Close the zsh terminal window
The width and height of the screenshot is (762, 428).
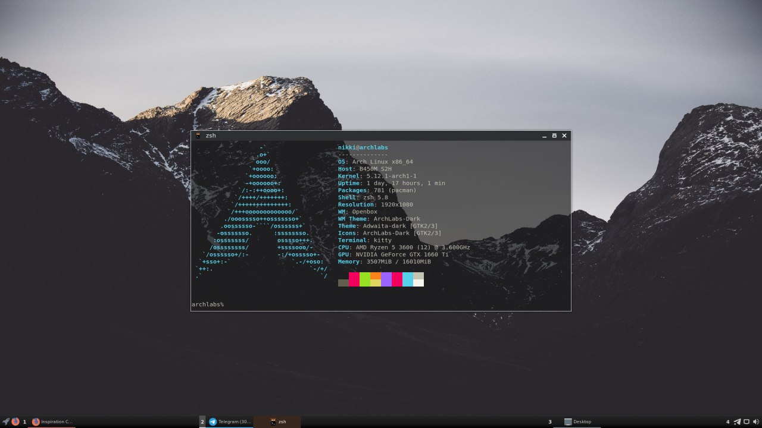point(564,136)
